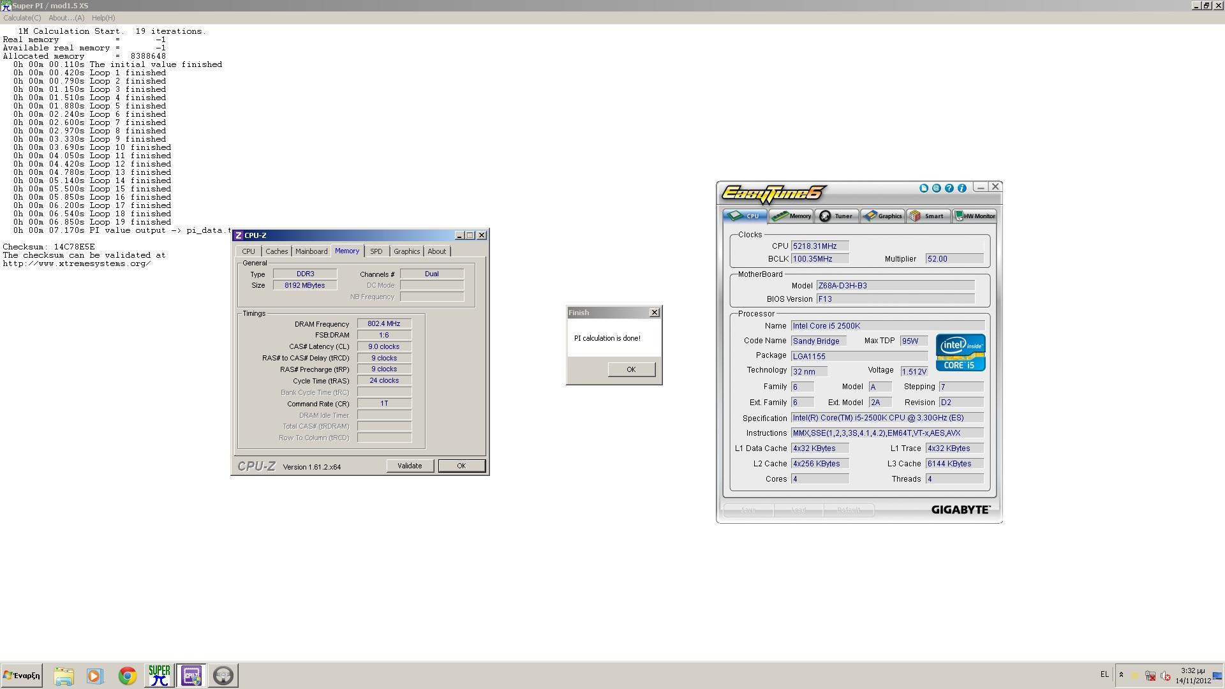The image size is (1225, 689).
Task: Click the Model Z68A-D3H-B3 field
Action: [x=895, y=286]
